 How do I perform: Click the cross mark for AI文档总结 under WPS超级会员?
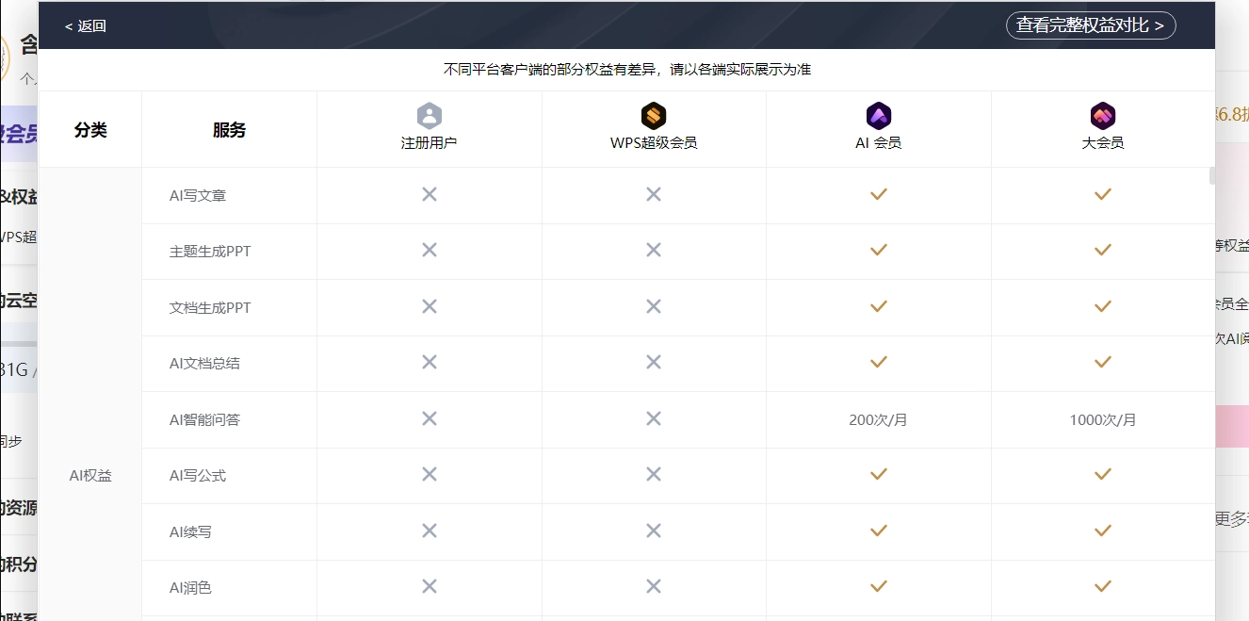click(654, 362)
